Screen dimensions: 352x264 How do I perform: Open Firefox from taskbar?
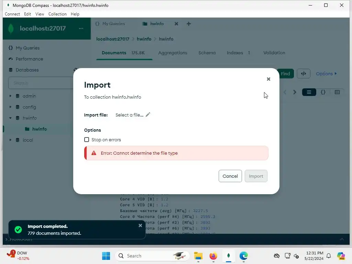213,256
